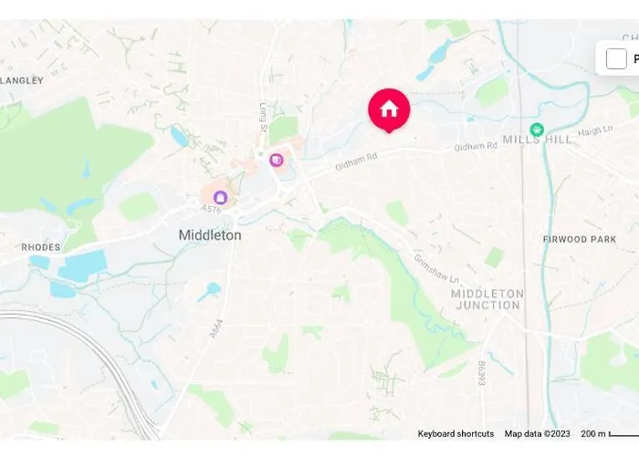Click the green paw icon at Mills Hill
Screen dimensions: 639x456
(537, 130)
